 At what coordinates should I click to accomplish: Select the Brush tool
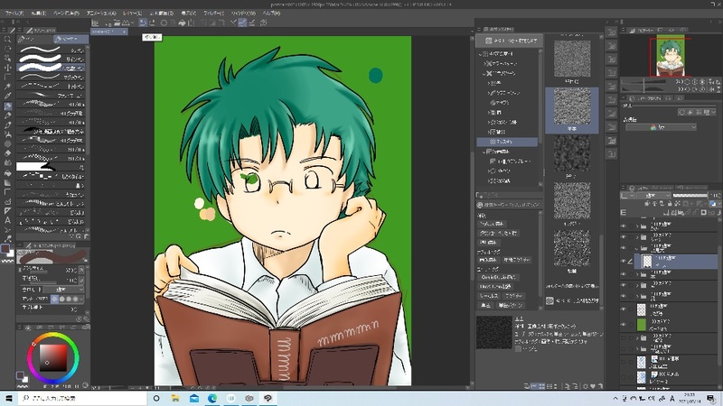(x=7, y=125)
